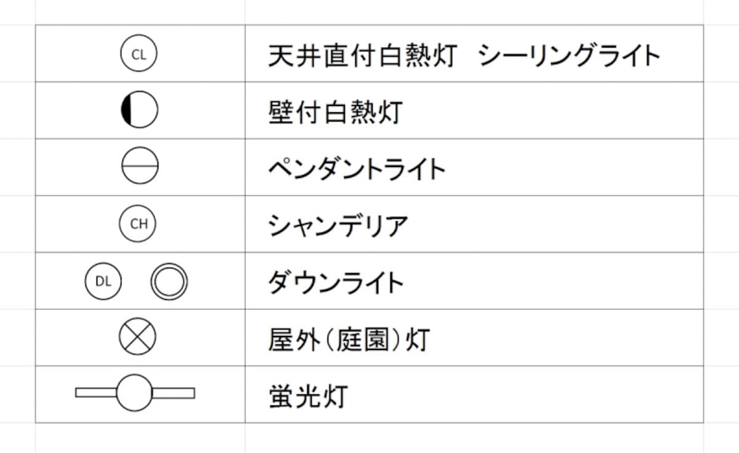Click the 蛍光灯 text cell
This screenshot has height=453, width=739.
[474, 394]
